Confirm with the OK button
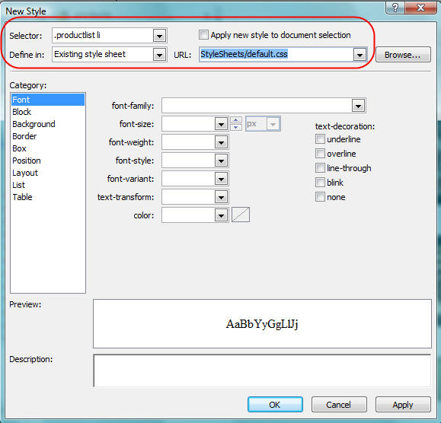This screenshot has height=423, width=441. [275, 405]
